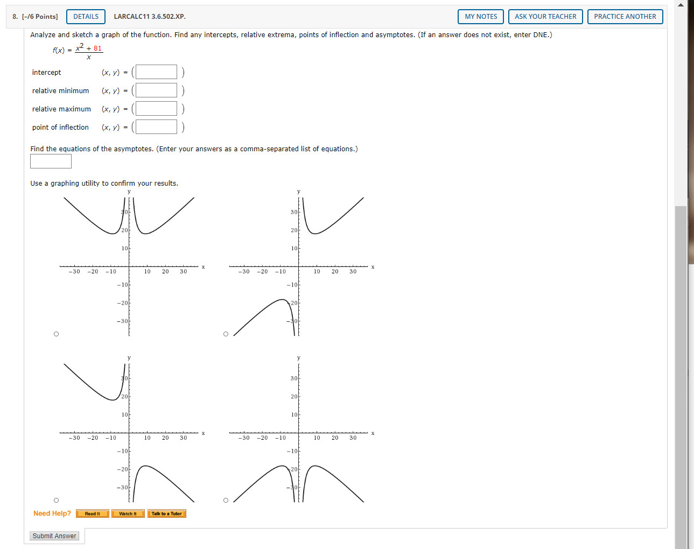Select the bottom-right graph radio button
Screen dimensions: 694x549
pos(226,500)
